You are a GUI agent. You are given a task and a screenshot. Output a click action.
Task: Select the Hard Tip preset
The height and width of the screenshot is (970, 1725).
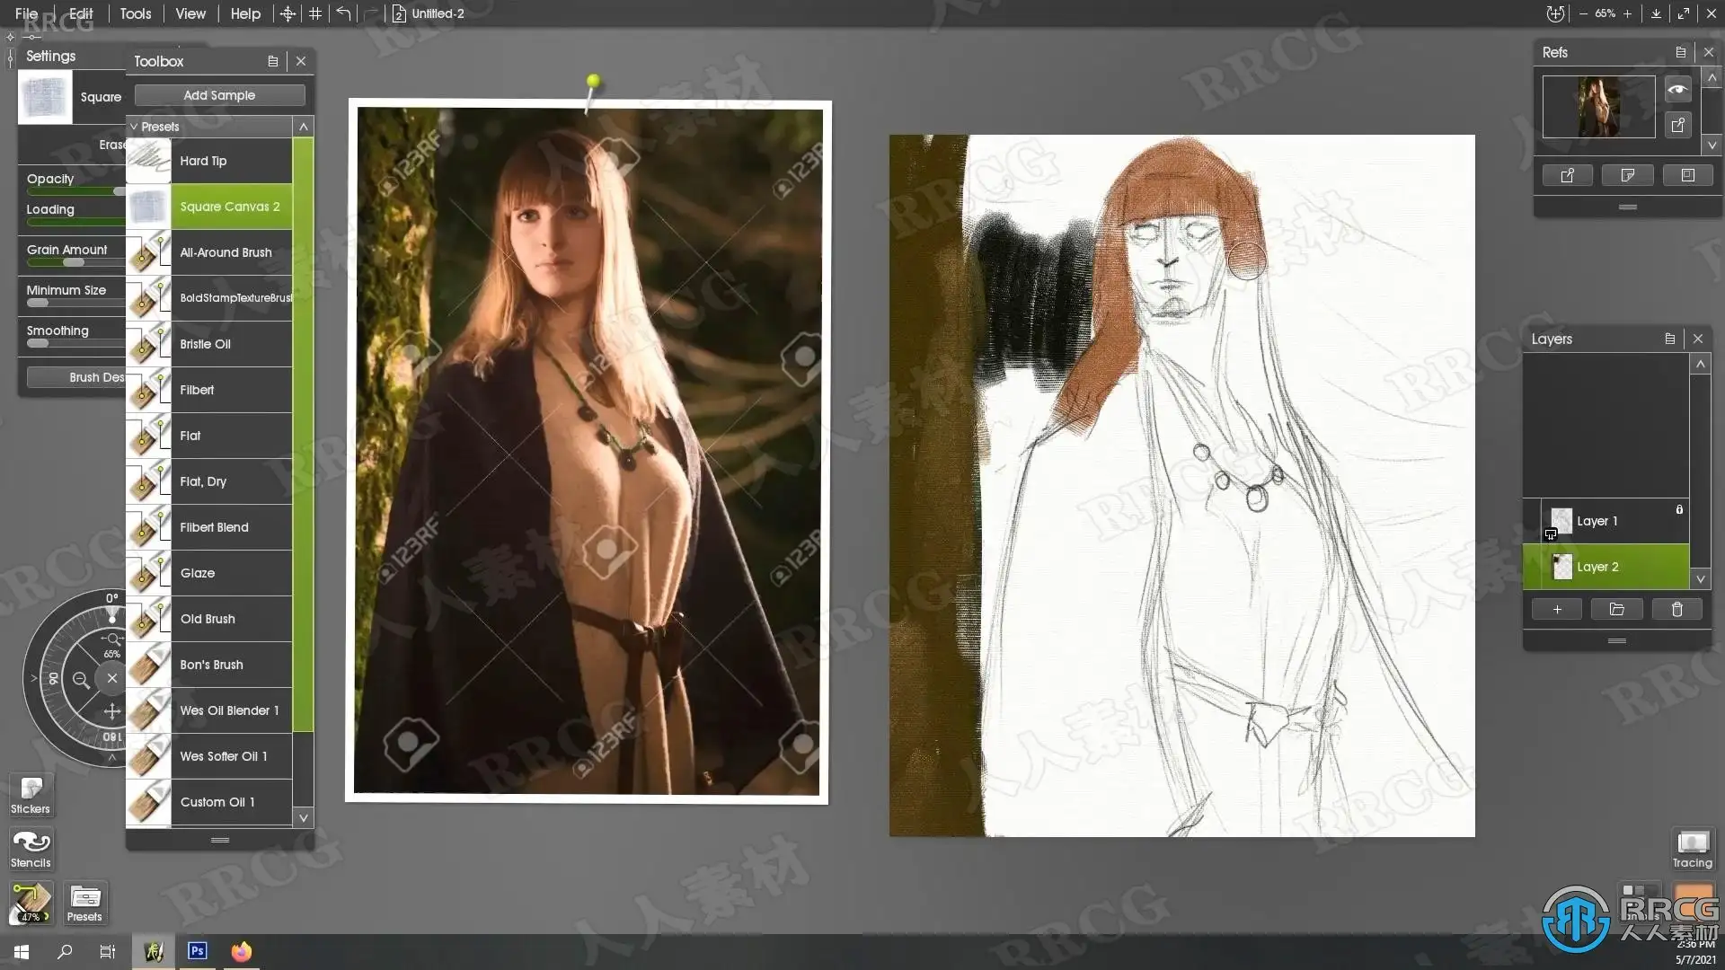coord(208,161)
